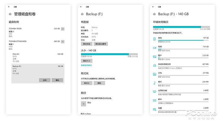Click the 应用和功能 apps icon
This screenshot has width=220, height=122.
click(x=155, y=92)
